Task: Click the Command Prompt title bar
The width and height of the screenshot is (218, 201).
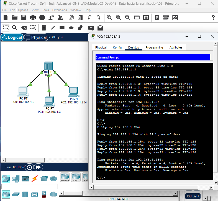Action: (x=153, y=57)
